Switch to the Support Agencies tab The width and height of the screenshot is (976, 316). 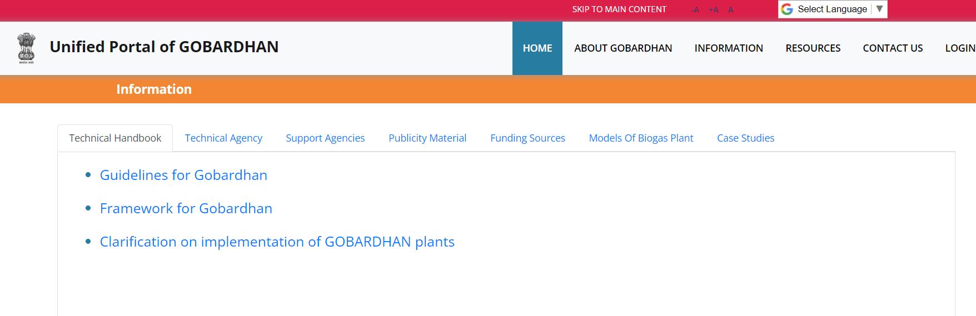[x=325, y=138]
